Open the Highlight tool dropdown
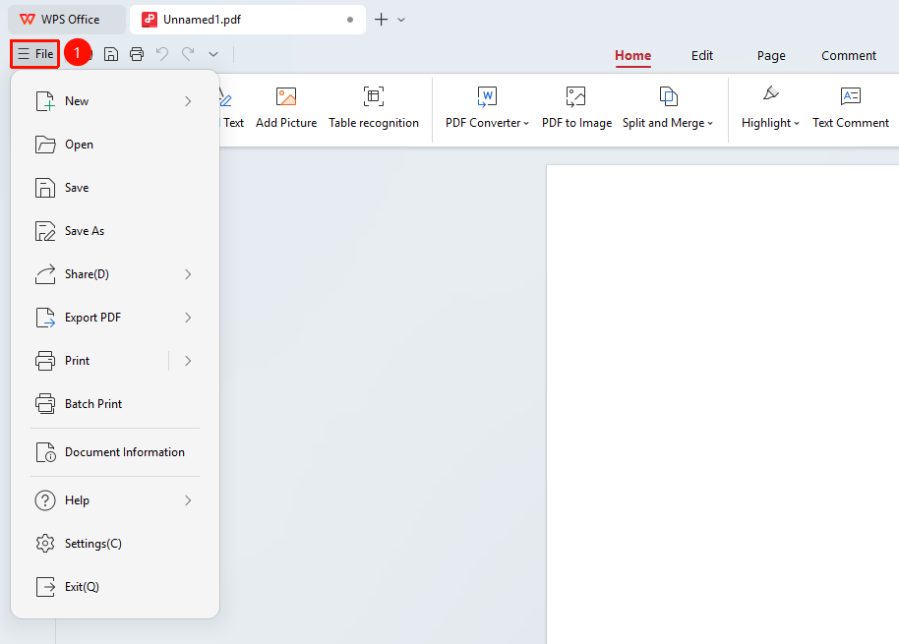Viewport: 899px width, 644px height. click(x=770, y=108)
